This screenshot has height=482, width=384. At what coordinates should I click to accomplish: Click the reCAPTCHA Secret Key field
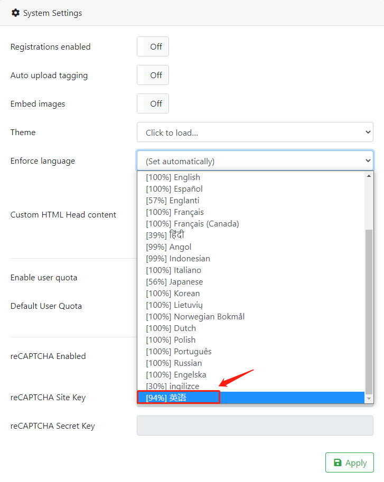255,426
